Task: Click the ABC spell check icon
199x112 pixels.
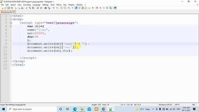Action: point(115,8)
